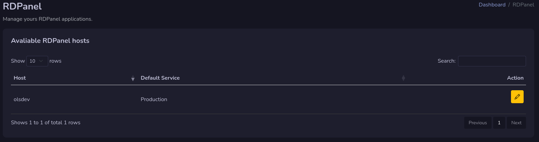Click the Avaliable RDPanel hosts heading
This screenshot has height=142, width=539.
(x=50, y=41)
